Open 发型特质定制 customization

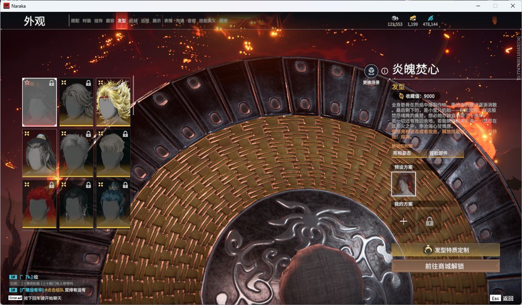[446, 250]
